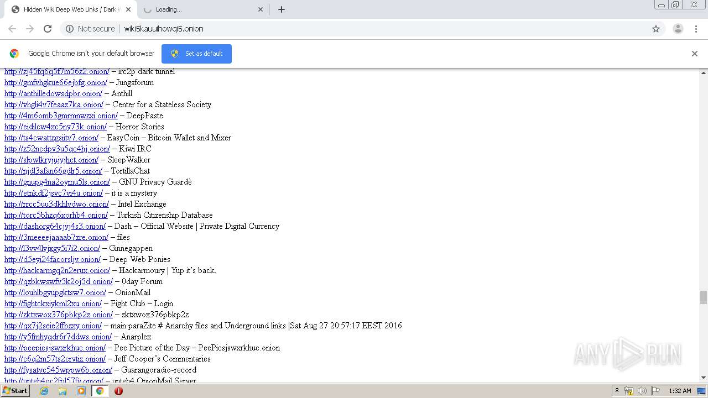Open the network tray icon

[x=629, y=391]
